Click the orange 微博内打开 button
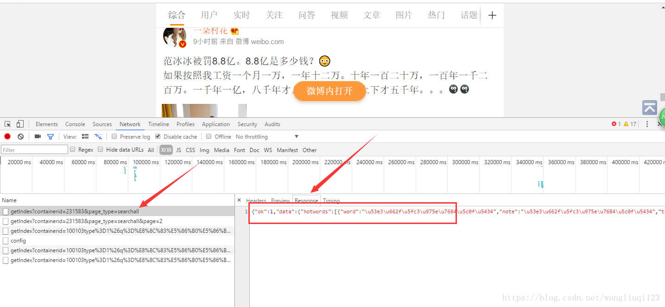The width and height of the screenshot is (665, 307). click(x=329, y=91)
